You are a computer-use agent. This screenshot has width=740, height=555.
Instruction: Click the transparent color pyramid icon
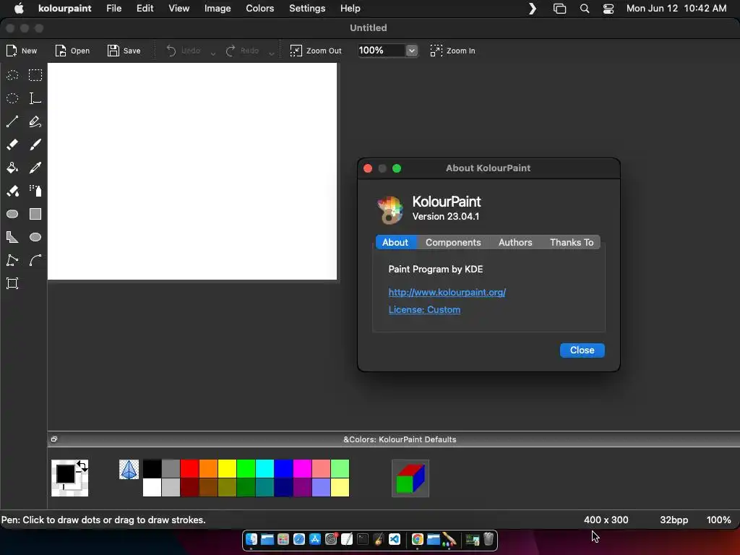[129, 470]
